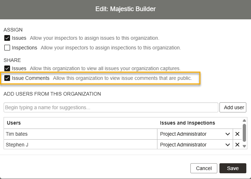Enable the Inspections assign checkbox
This screenshot has width=251, height=179.
(7, 48)
